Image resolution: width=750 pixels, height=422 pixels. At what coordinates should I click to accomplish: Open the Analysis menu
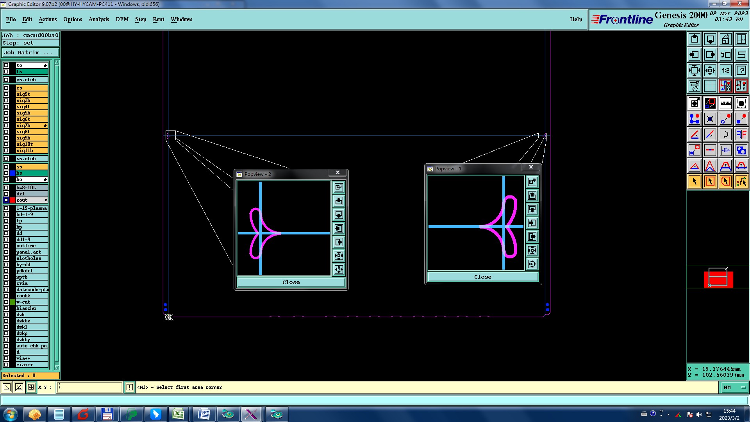[x=98, y=19]
